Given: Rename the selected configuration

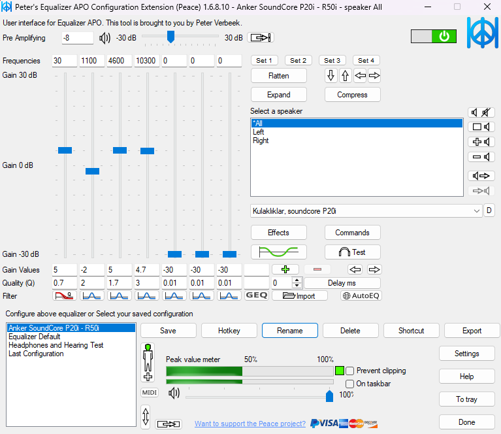Looking at the screenshot, I should [290, 330].
